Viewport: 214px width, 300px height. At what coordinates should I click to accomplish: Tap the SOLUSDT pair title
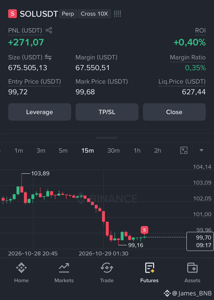tap(39, 14)
